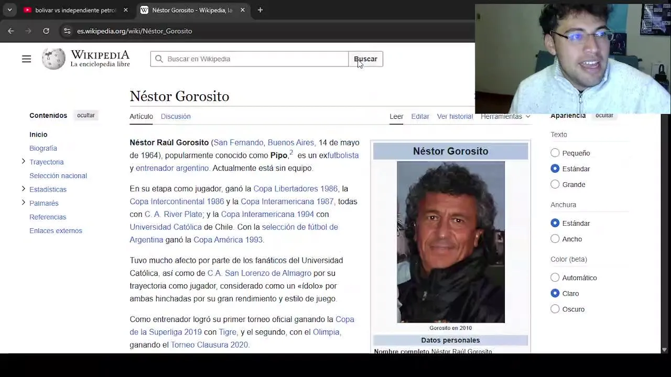This screenshot has width=671, height=377.
Task: Click the Buscar search button
Action: [365, 59]
